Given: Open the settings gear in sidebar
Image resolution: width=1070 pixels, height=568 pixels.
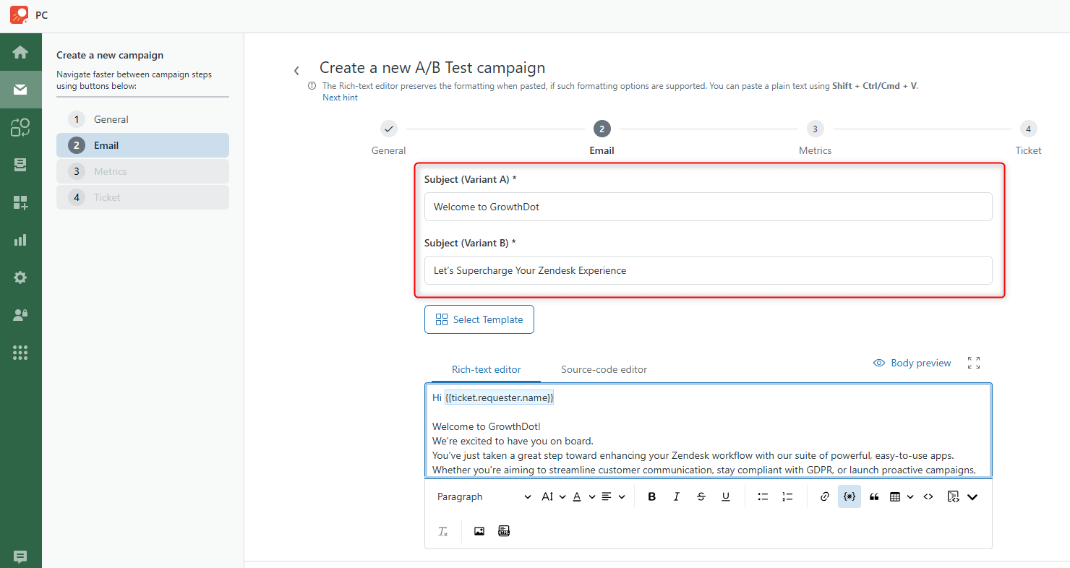Looking at the screenshot, I should 20,277.
